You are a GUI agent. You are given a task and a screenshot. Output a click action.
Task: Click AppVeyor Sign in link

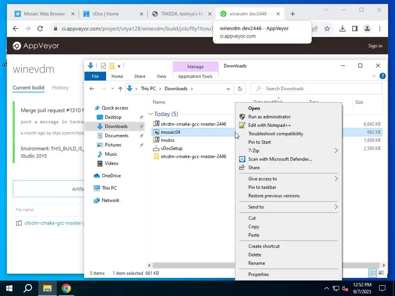375,46
